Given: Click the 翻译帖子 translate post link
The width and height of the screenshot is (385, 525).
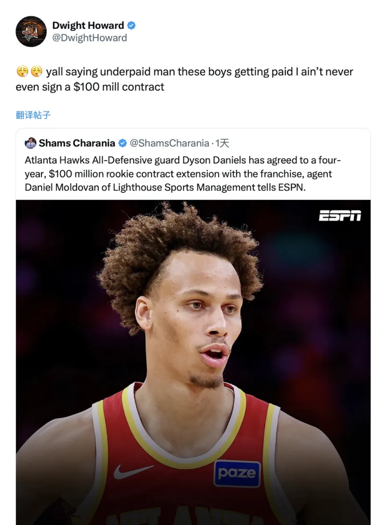Looking at the screenshot, I should pyautogui.click(x=33, y=115).
